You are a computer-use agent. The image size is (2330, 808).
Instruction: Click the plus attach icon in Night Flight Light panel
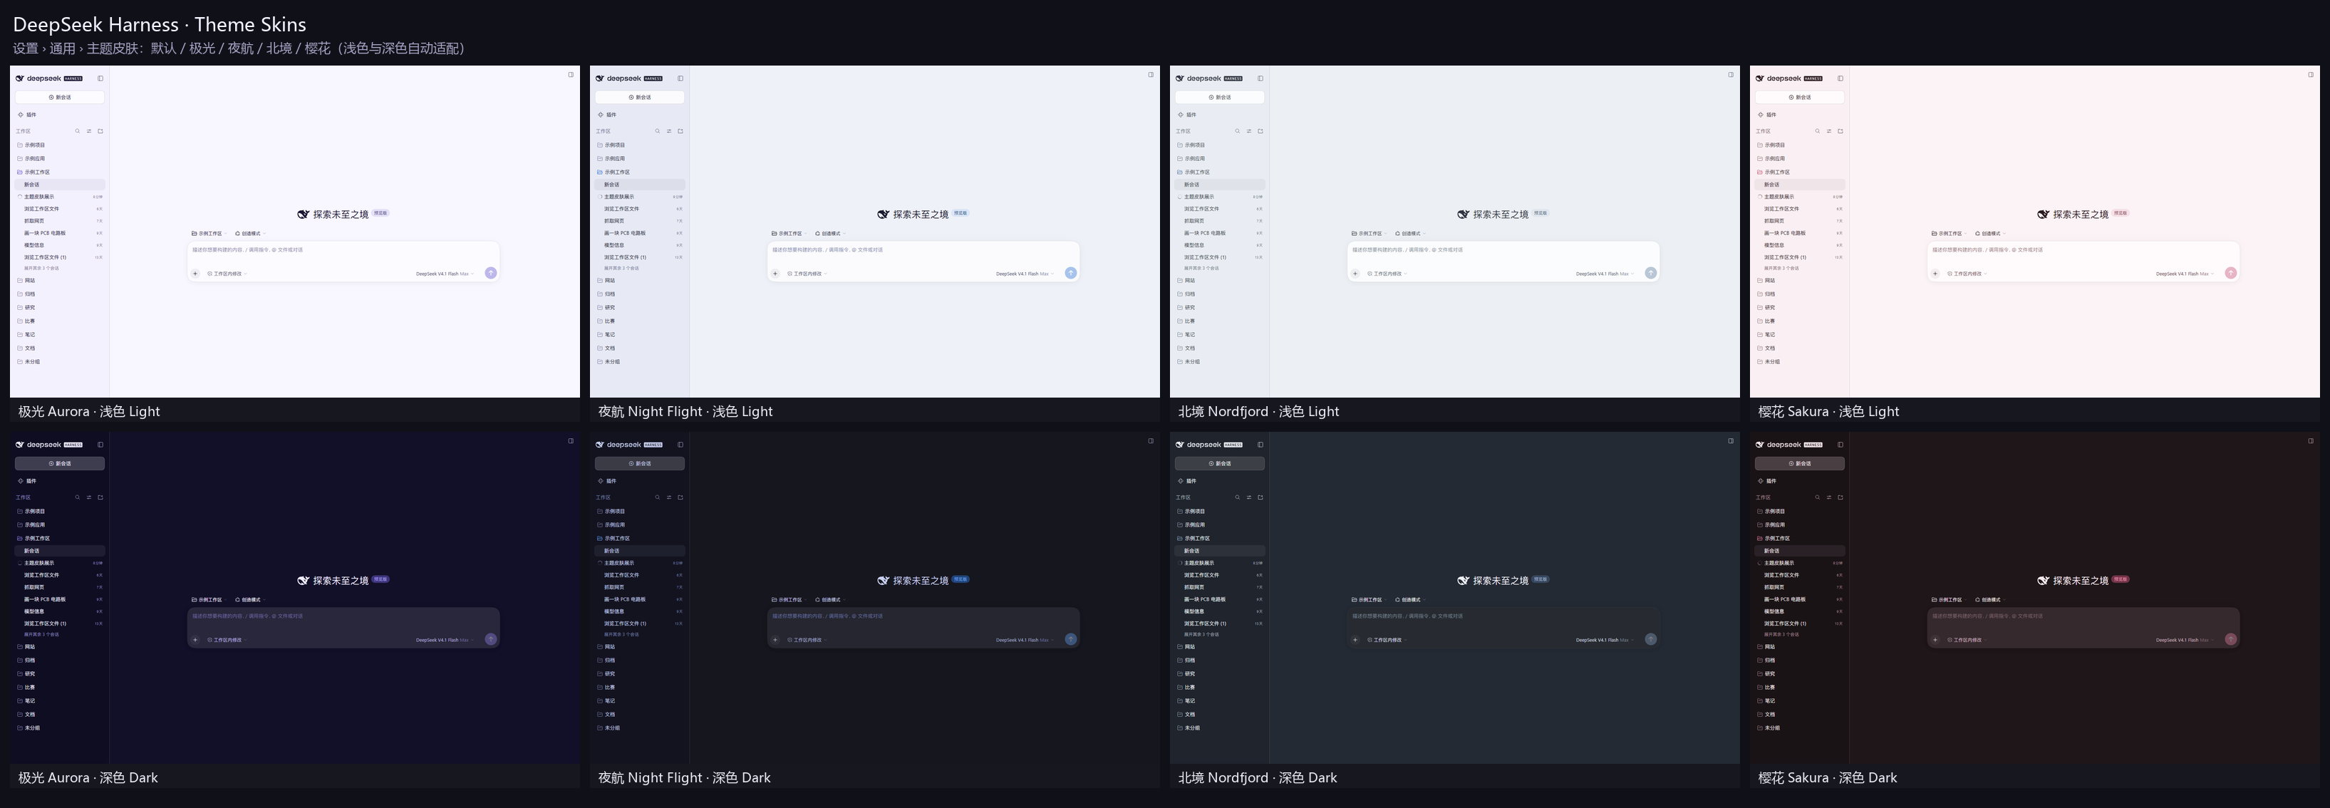(775, 274)
